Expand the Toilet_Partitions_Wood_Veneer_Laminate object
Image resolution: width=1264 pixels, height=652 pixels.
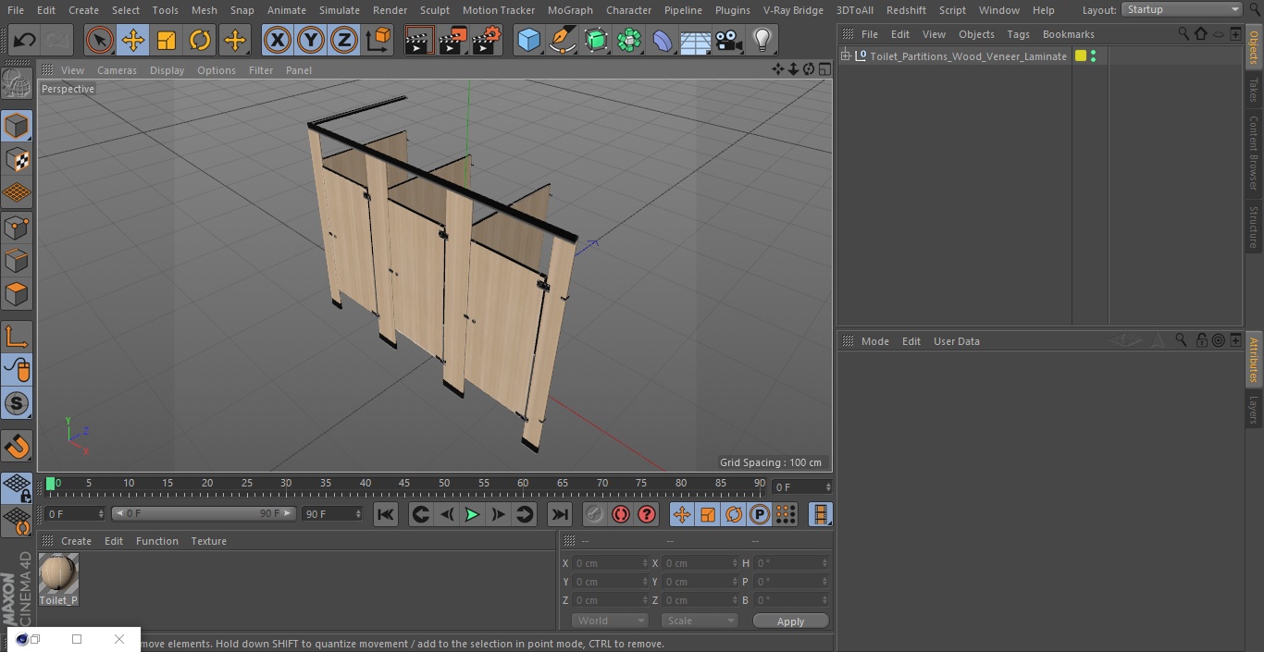click(x=846, y=56)
